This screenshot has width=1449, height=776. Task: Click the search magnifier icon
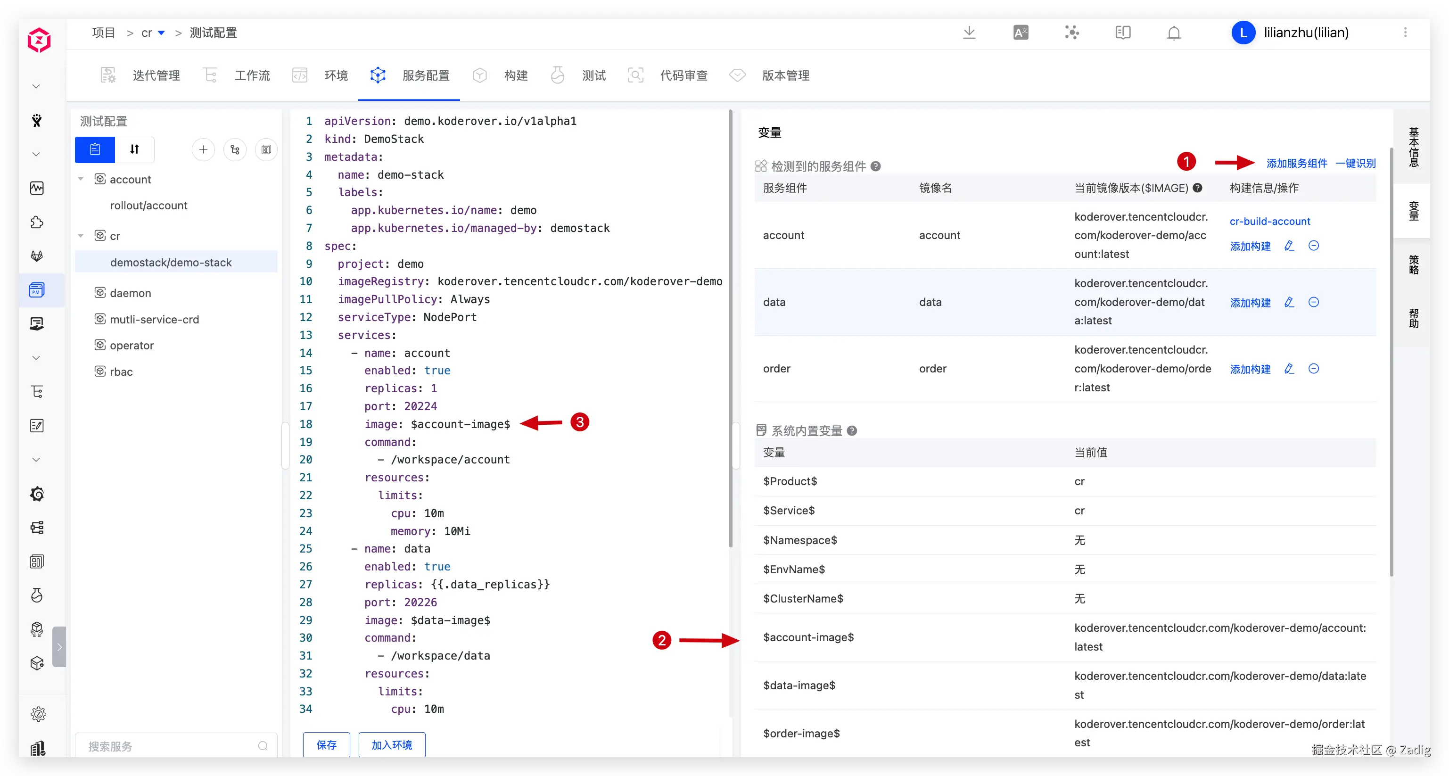click(263, 746)
